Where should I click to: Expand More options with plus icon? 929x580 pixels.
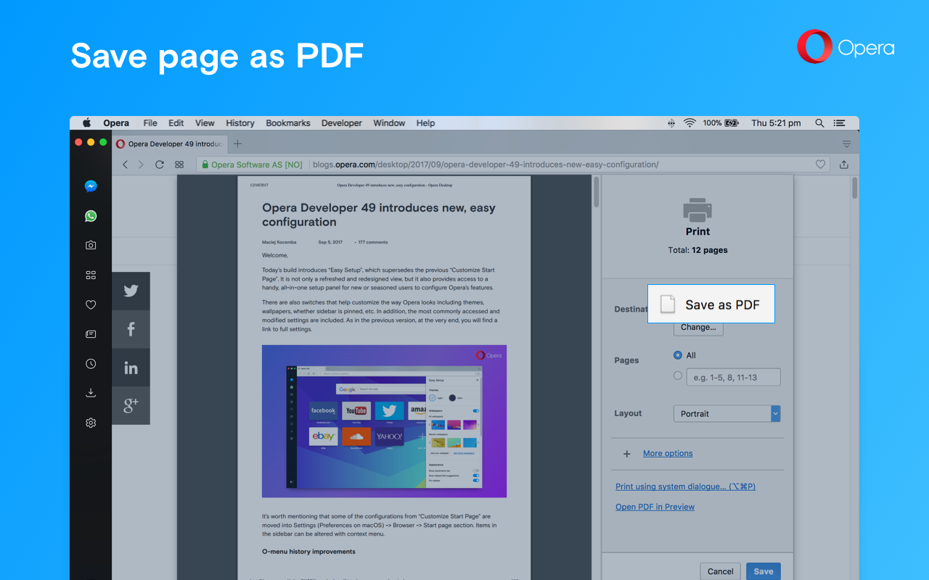[627, 454]
